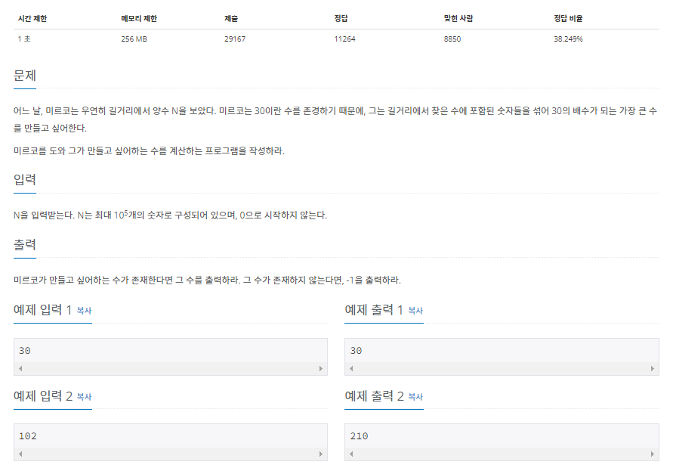Click left scroll arrow in sample input 1 box
Image resolution: width=673 pixels, height=468 pixels.
[x=20, y=368]
